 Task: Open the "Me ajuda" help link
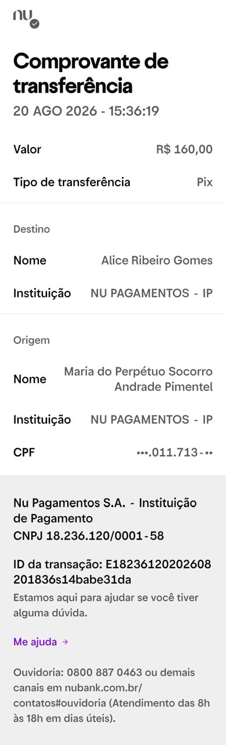[35, 642]
